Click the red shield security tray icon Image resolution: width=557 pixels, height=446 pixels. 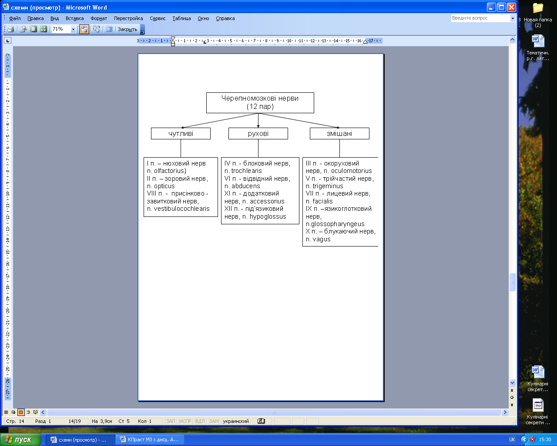(532, 439)
